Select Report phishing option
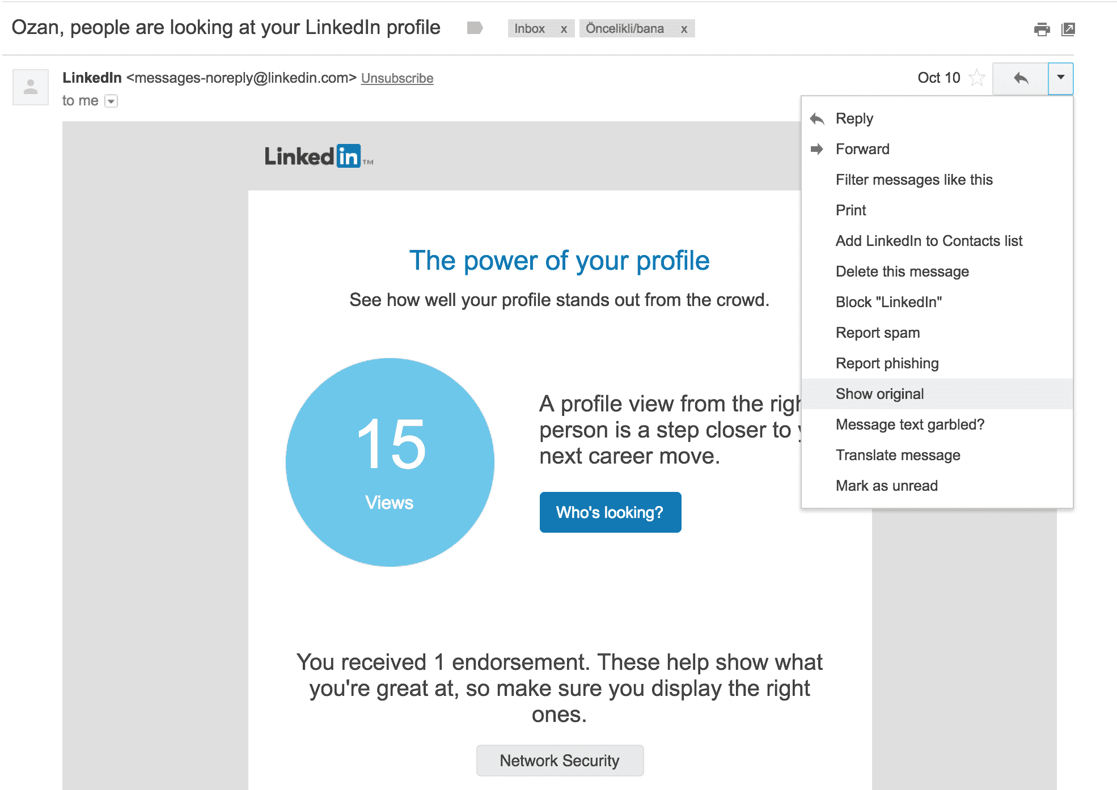1117x790 pixels. [x=887, y=363]
